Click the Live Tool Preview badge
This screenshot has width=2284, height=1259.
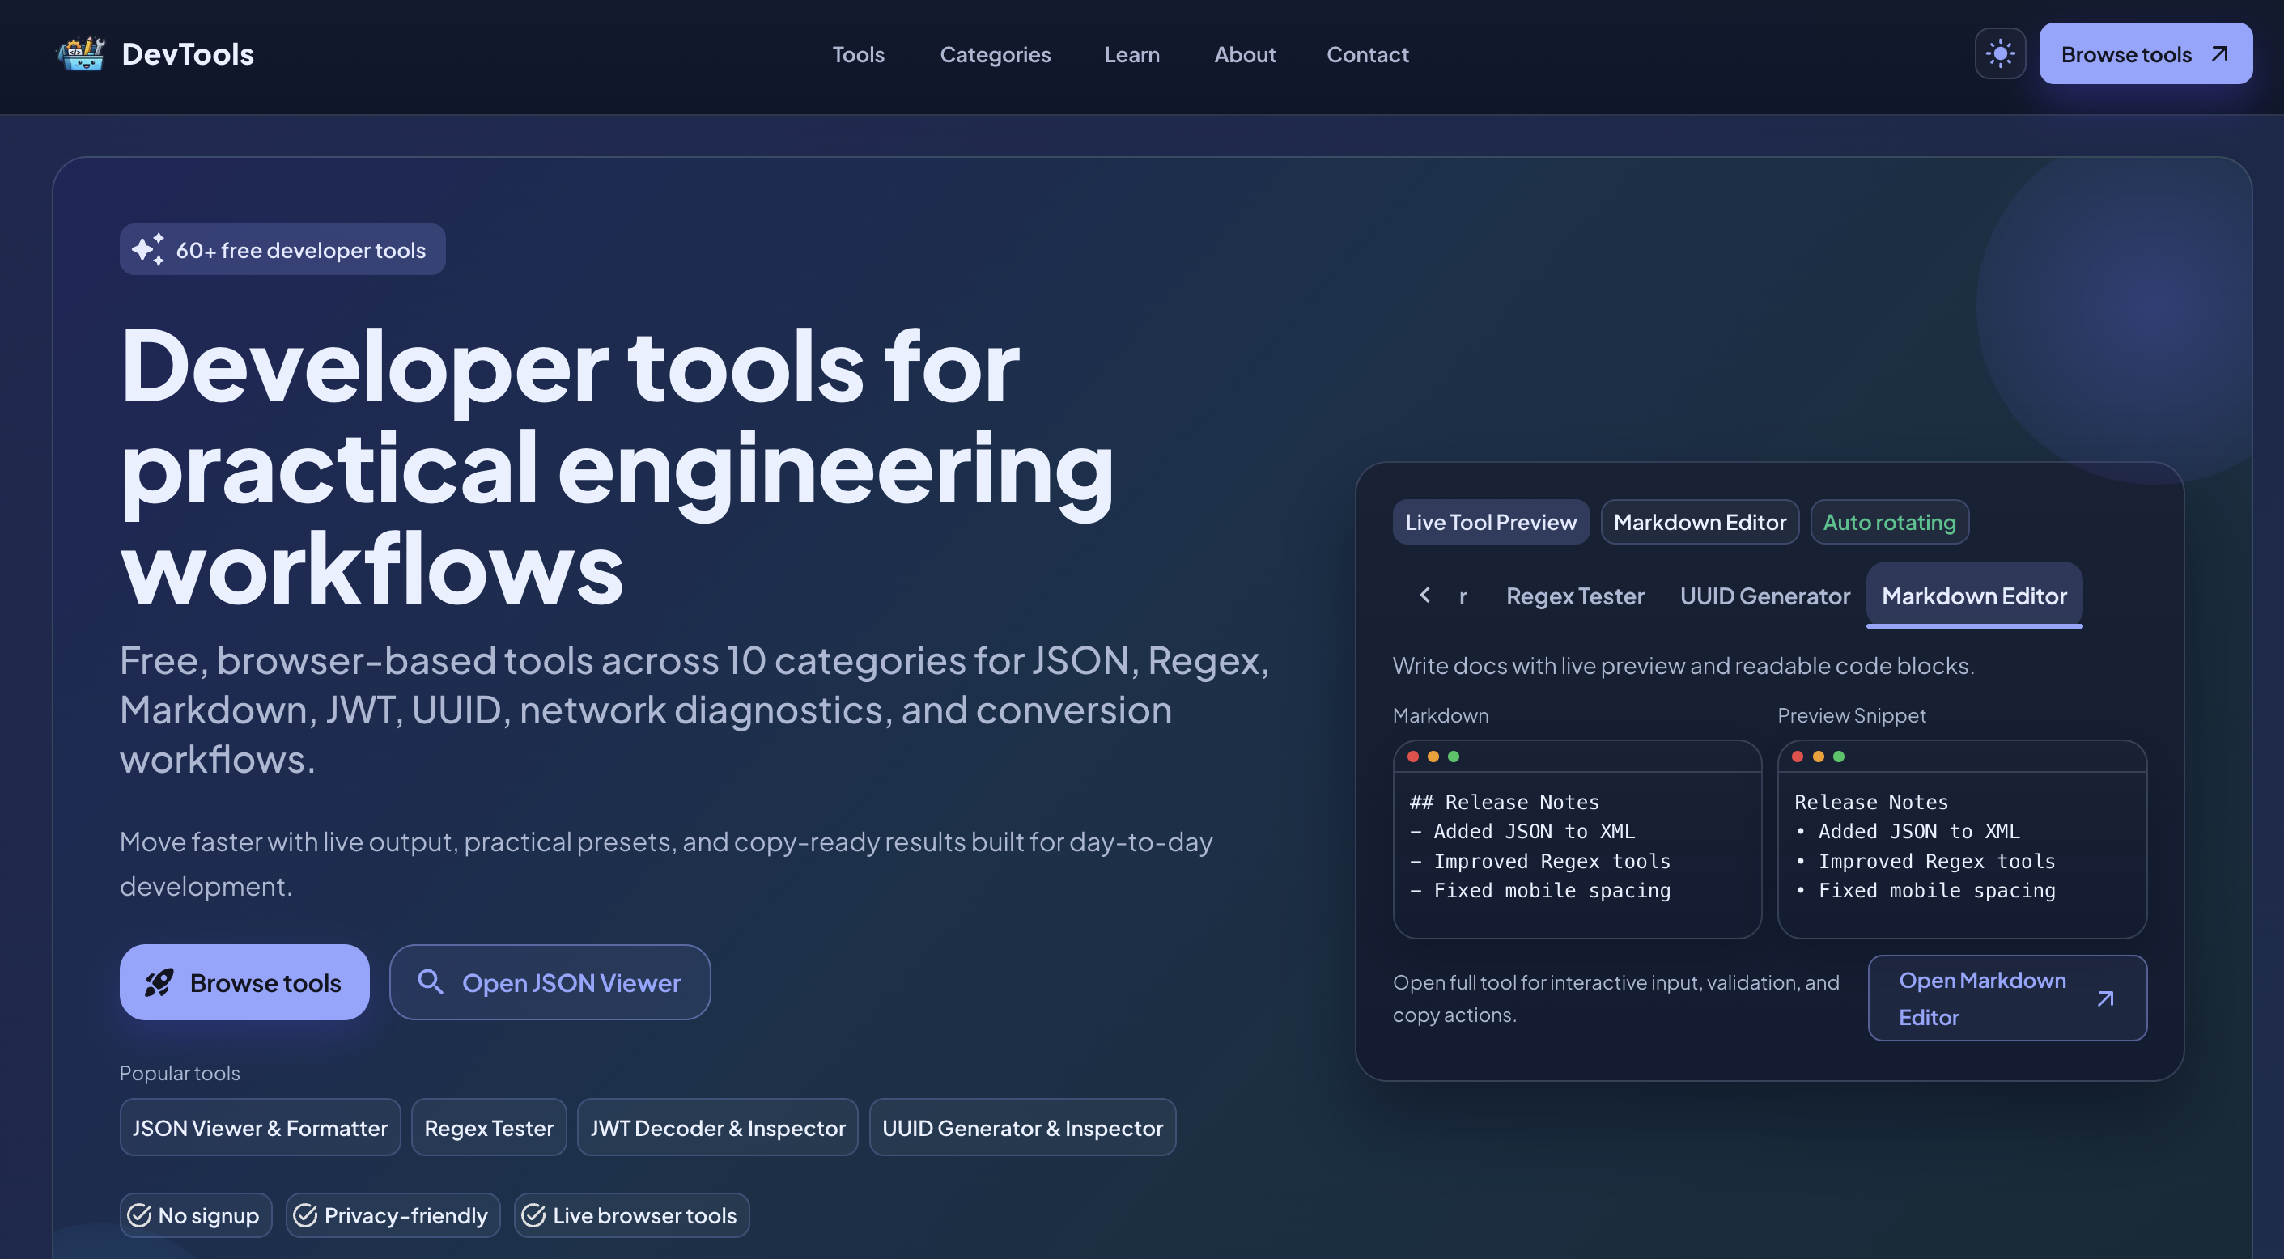[x=1491, y=522]
